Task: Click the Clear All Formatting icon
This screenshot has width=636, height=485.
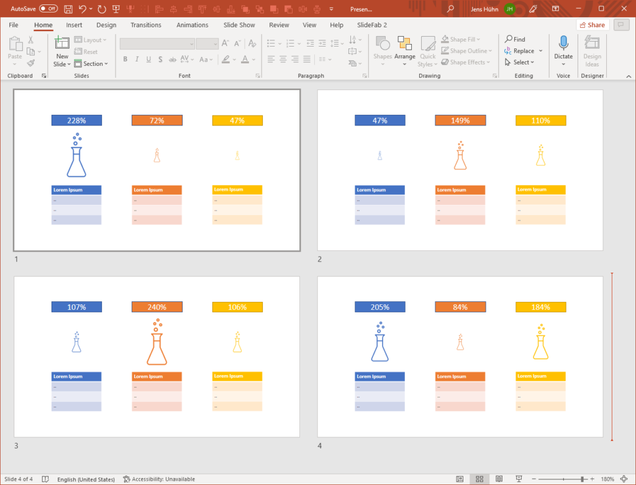Action: tap(252, 43)
